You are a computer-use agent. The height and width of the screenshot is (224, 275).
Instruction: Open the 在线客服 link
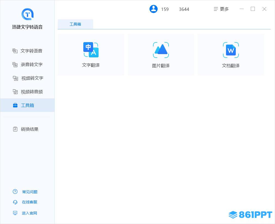point(30,202)
